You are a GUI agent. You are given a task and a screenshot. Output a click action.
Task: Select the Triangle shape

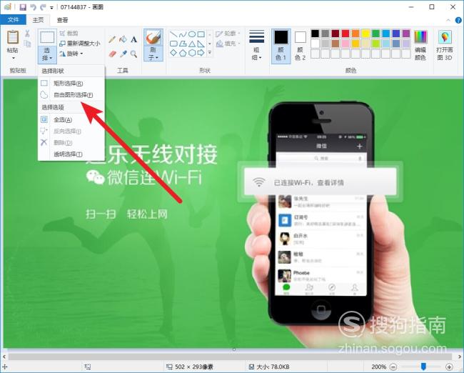(192, 44)
